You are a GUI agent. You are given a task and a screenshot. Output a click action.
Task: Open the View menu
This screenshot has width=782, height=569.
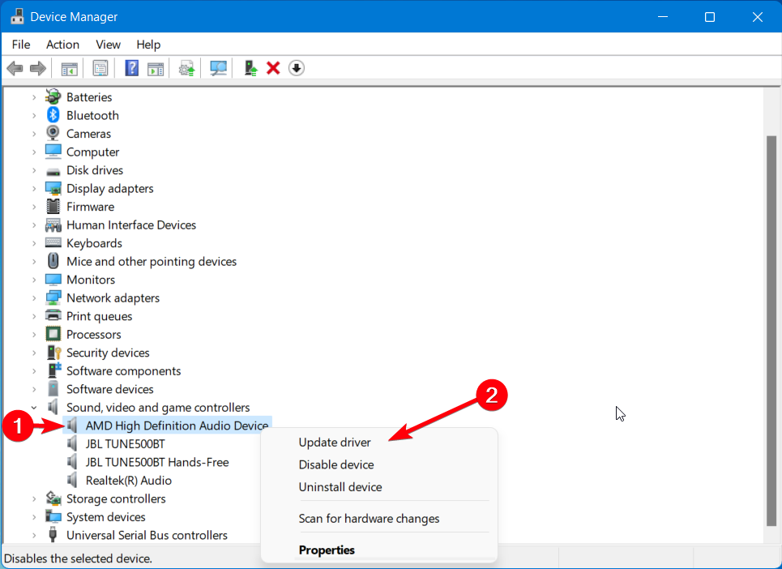109,45
